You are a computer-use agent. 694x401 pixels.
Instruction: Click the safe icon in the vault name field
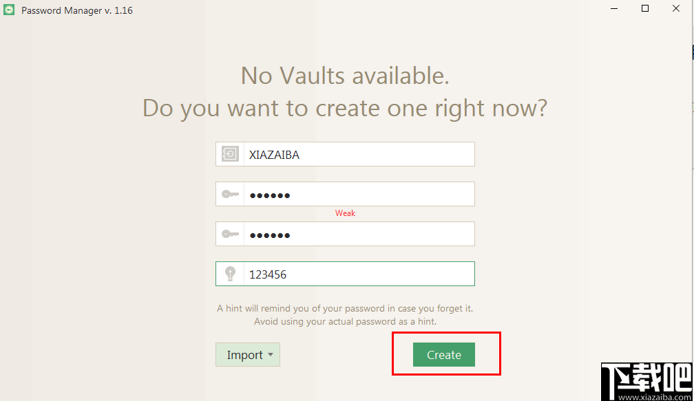tap(229, 154)
